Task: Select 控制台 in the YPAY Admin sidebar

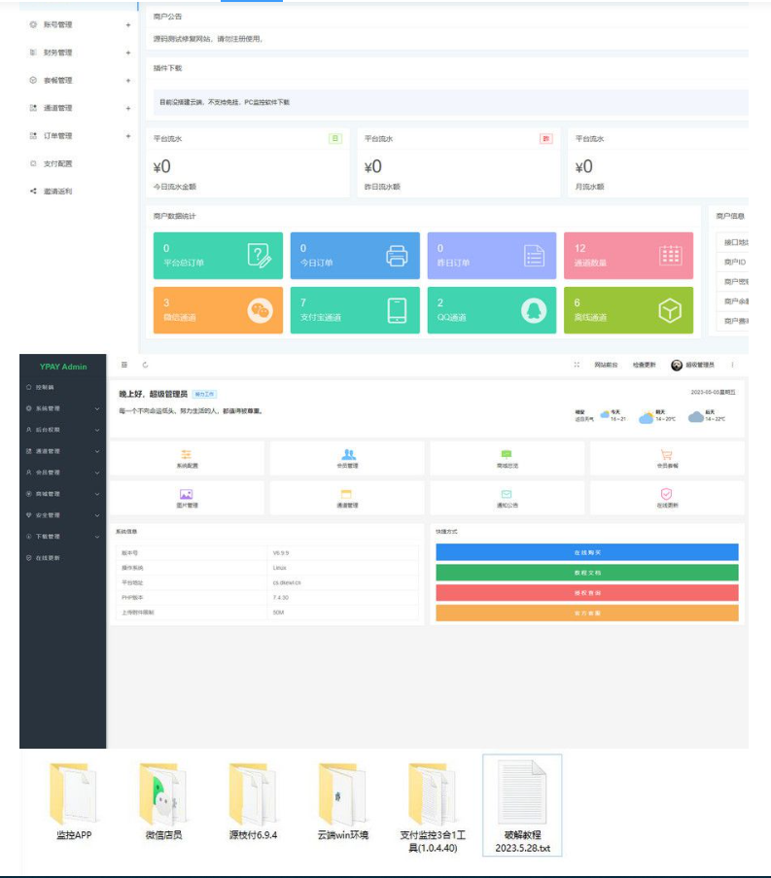Action: 46,387
